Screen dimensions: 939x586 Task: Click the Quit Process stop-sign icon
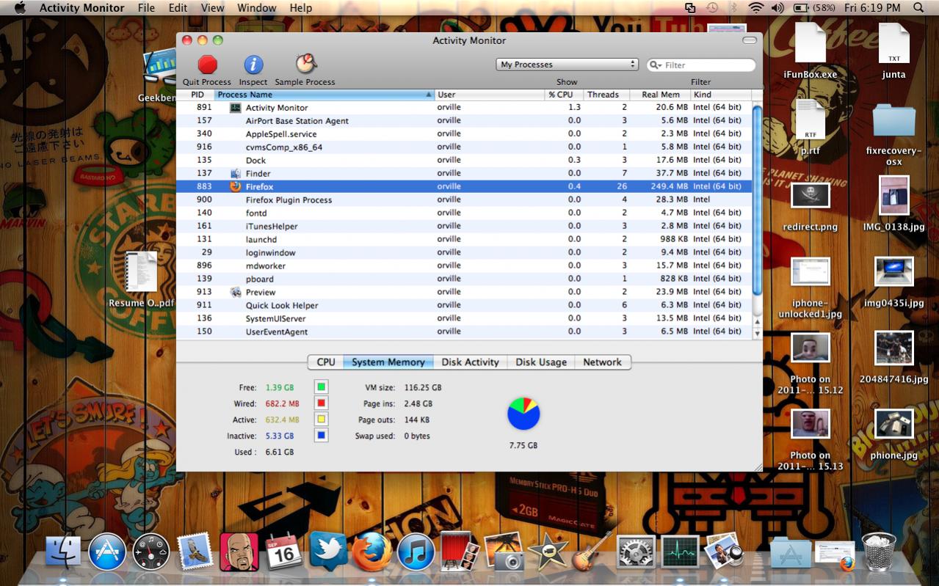208,65
